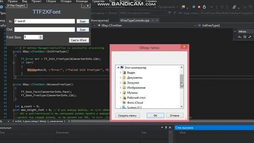This screenshot has width=254, height=143.
Task: Select the Изображения folder
Action: click(x=136, y=88)
